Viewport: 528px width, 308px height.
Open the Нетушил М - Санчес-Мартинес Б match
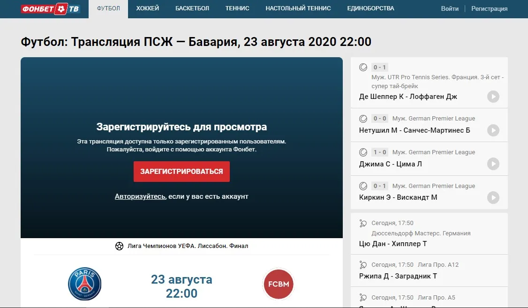[415, 130]
